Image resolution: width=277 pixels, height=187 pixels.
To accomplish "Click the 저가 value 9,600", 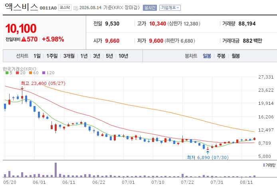I will (156, 41).
